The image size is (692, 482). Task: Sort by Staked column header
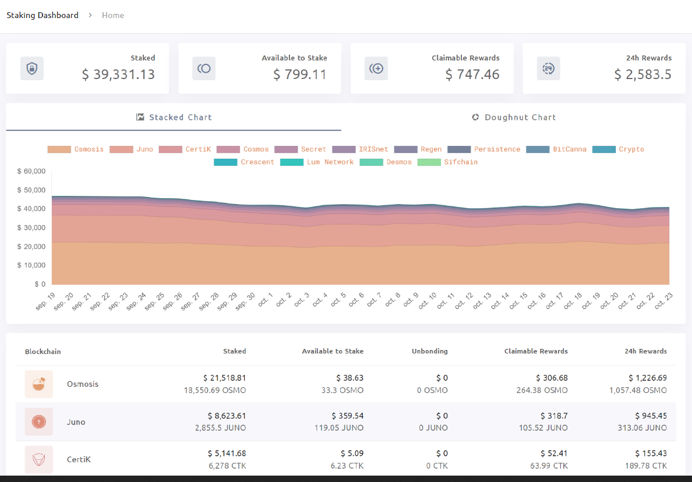click(x=234, y=351)
